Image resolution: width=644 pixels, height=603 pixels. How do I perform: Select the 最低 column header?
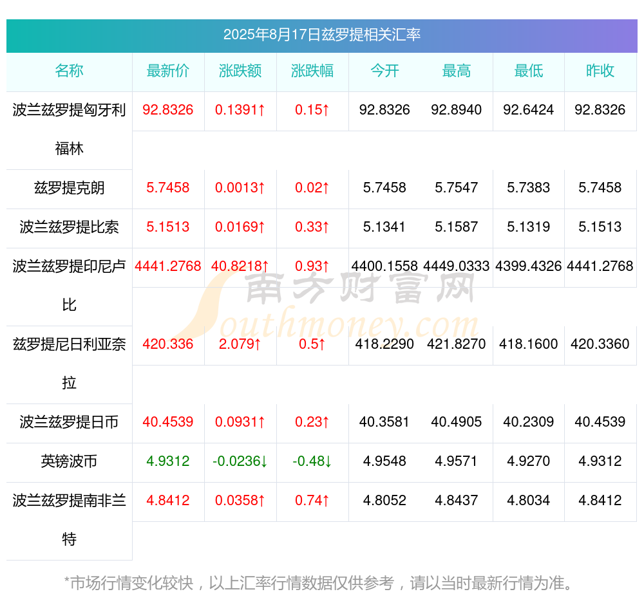[529, 71]
